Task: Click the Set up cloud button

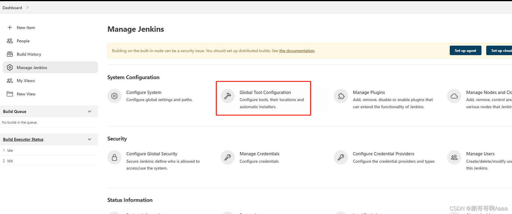Action: [x=499, y=50]
